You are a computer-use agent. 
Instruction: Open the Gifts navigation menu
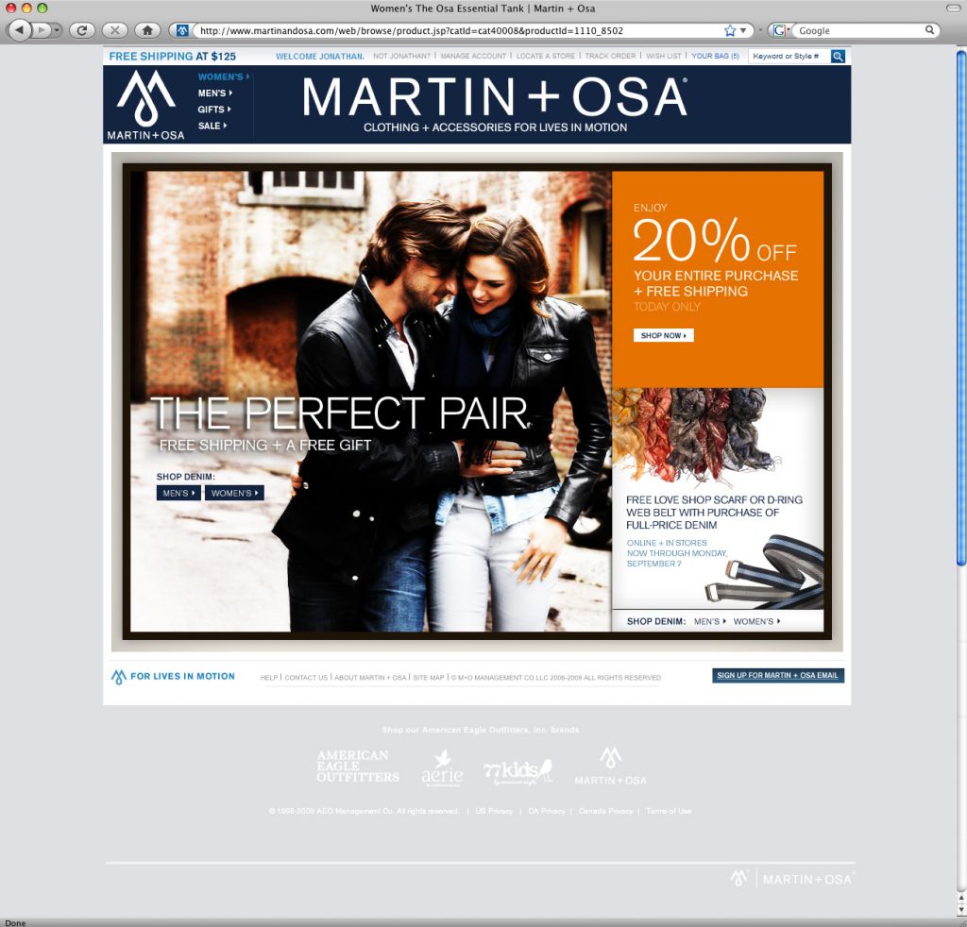click(214, 110)
